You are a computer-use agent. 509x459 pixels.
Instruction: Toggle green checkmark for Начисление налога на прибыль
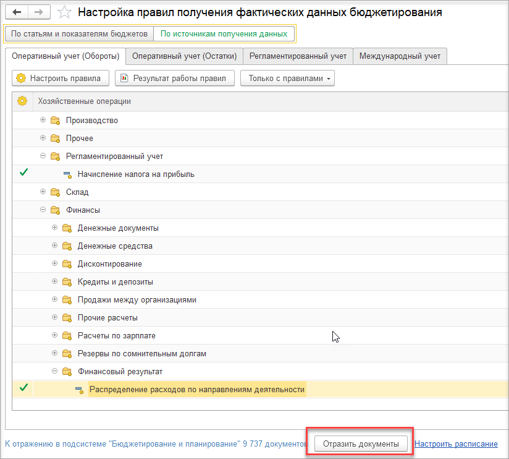click(x=23, y=173)
